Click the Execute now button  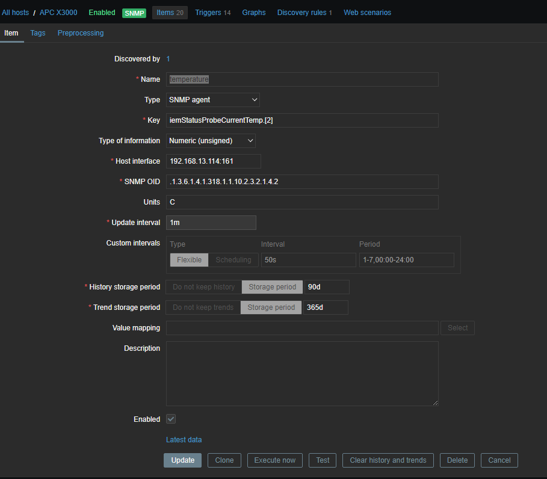[275, 460]
